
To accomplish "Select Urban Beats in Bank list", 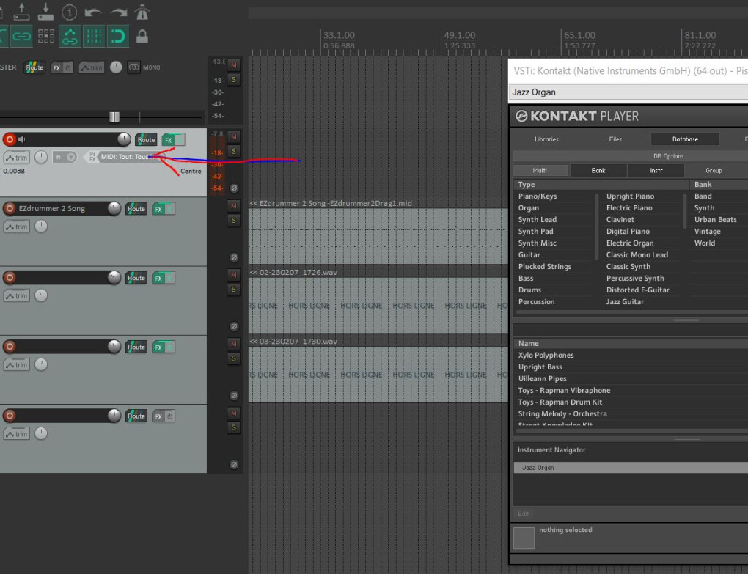I will coord(715,220).
